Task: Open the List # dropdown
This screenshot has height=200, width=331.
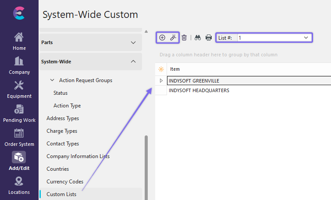Action: [306, 38]
